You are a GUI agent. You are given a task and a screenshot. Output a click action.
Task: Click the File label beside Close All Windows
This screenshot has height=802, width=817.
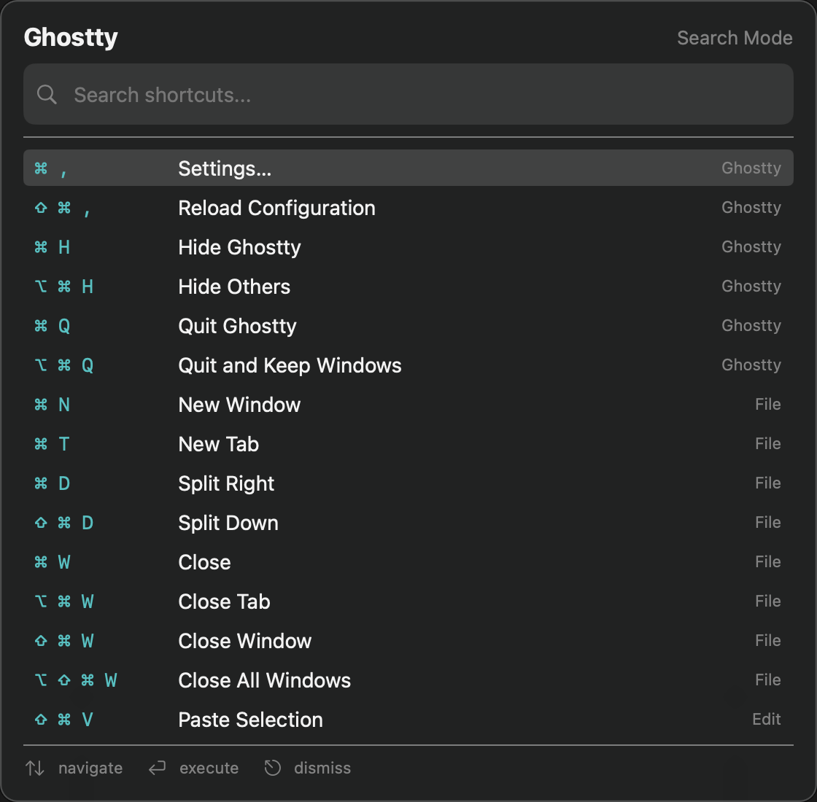767,680
